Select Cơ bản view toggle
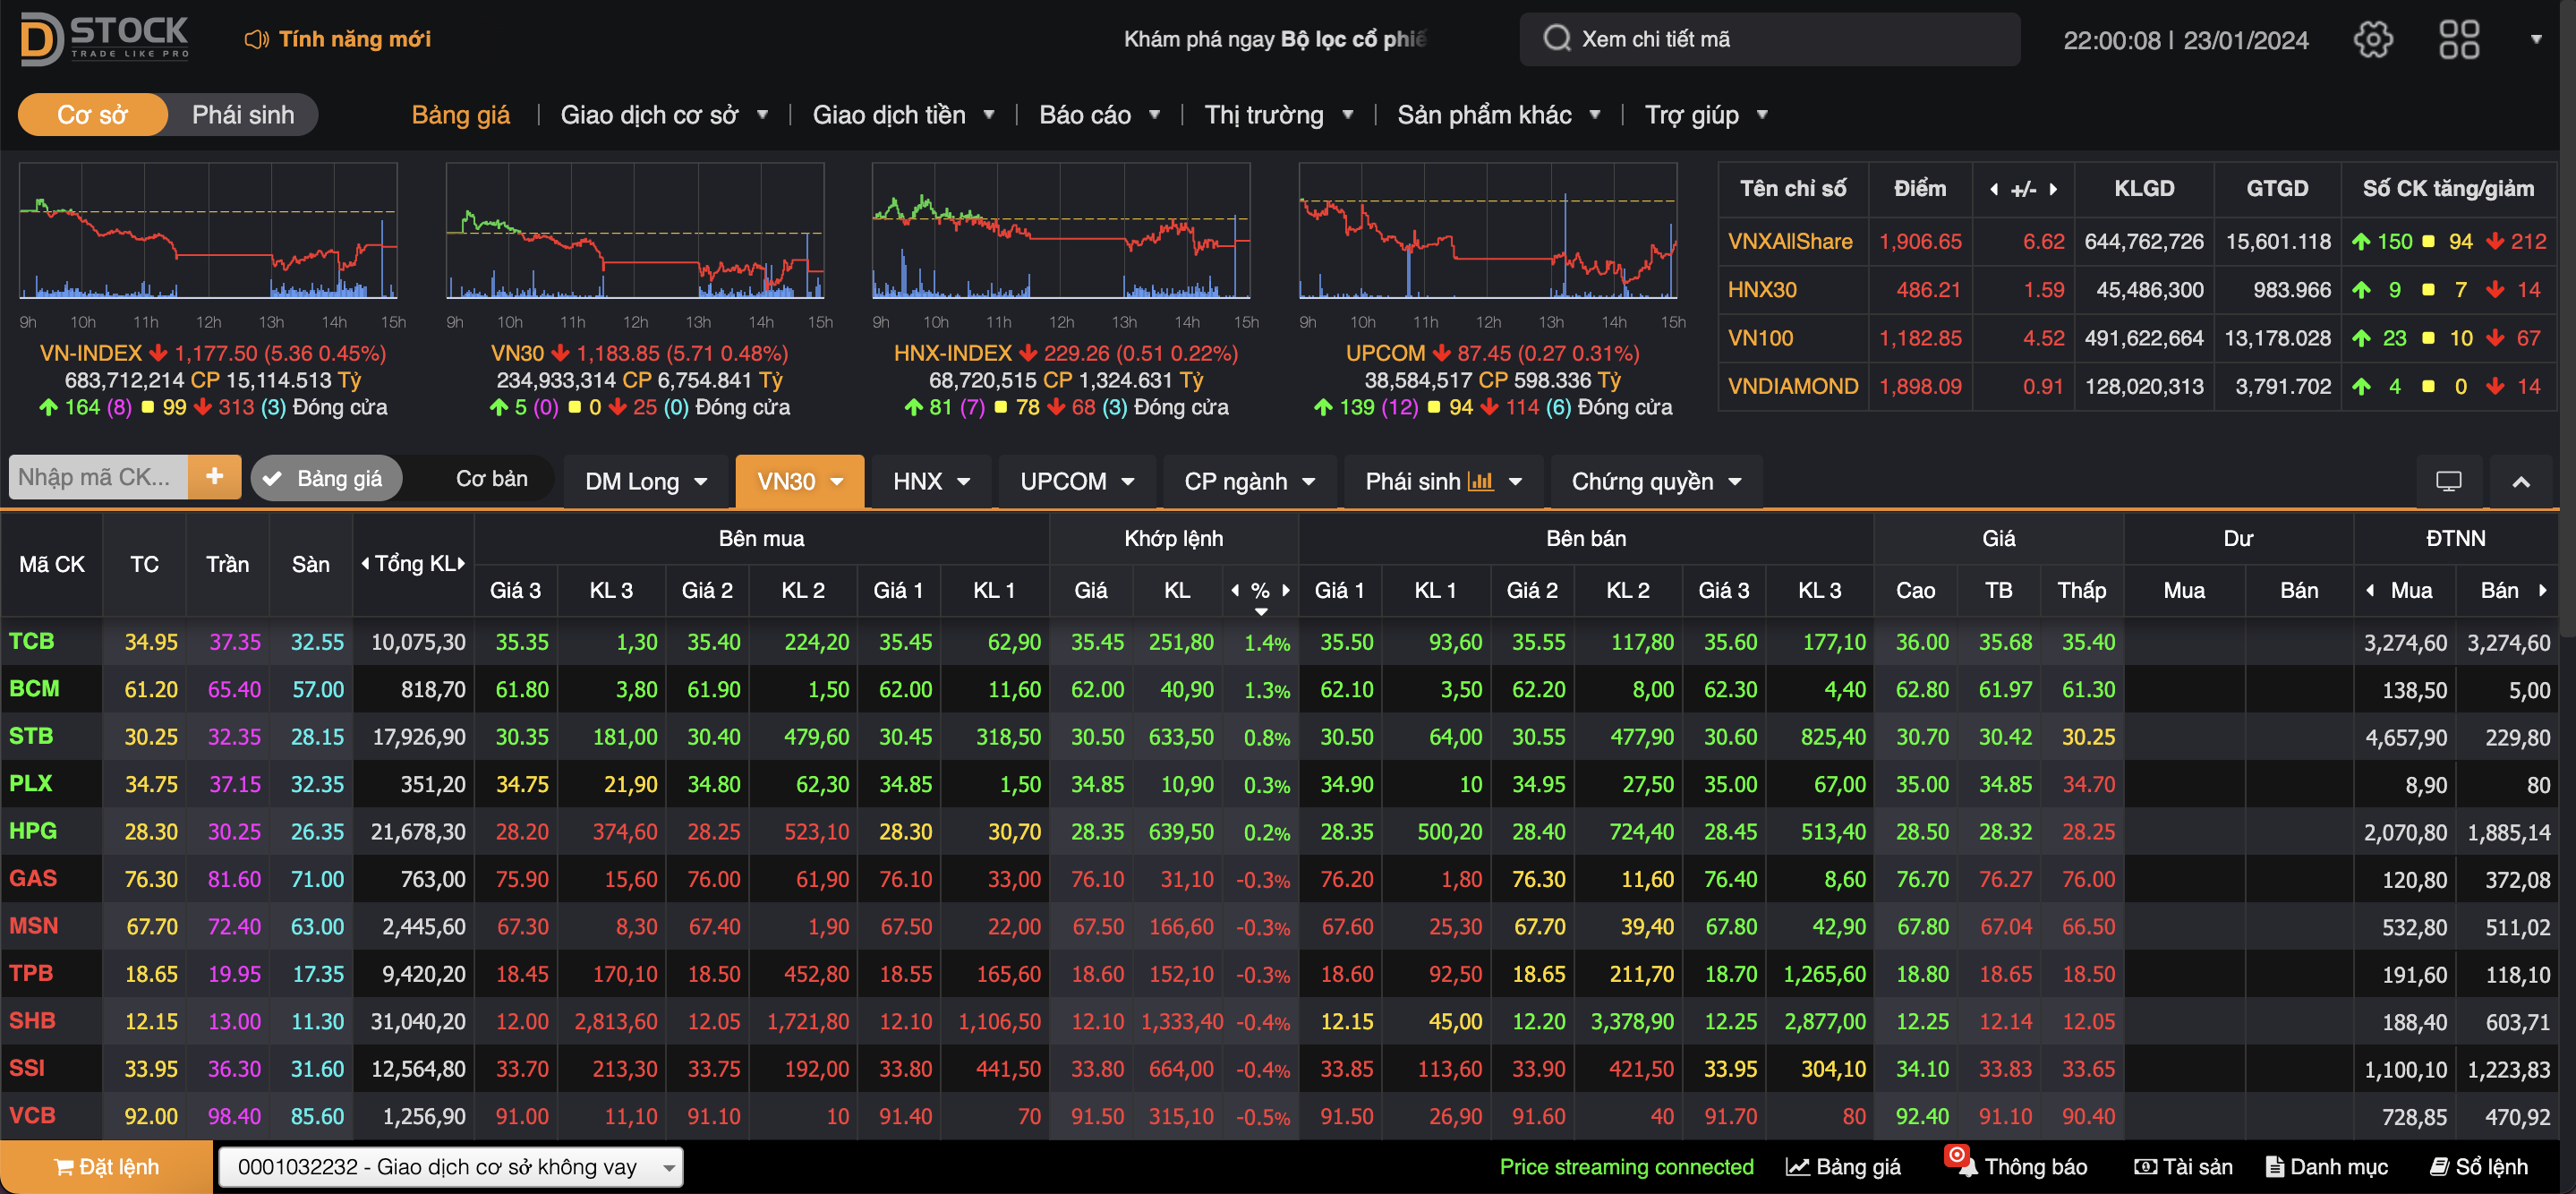Image resolution: width=2576 pixels, height=1194 pixels. coord(491,478)
